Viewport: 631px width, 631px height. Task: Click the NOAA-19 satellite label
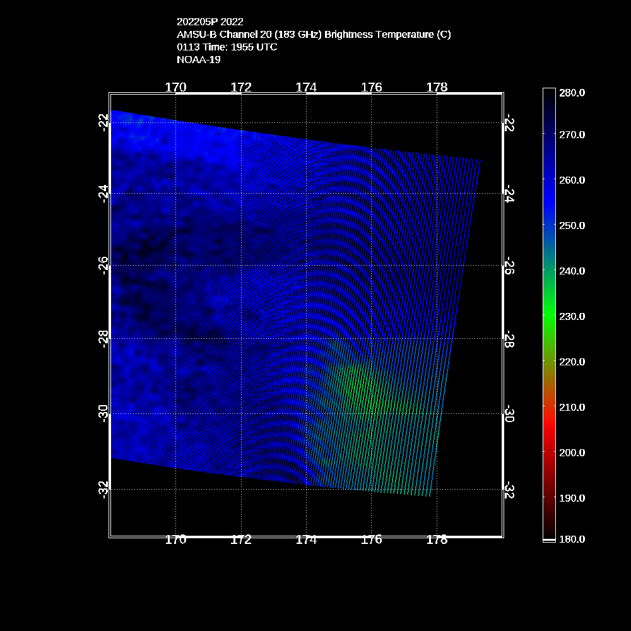[x=199, y=60]
